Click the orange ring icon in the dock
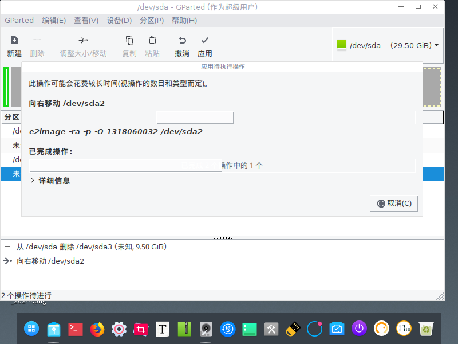The height and width of the screenshot is (344, 458). (381, 328)
